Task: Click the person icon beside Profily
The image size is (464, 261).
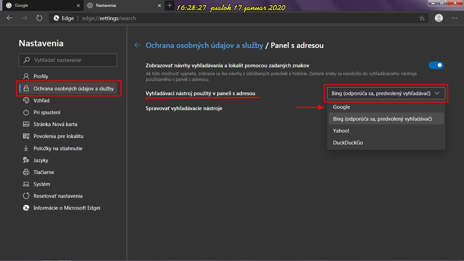Action: (x=26, y=76)
